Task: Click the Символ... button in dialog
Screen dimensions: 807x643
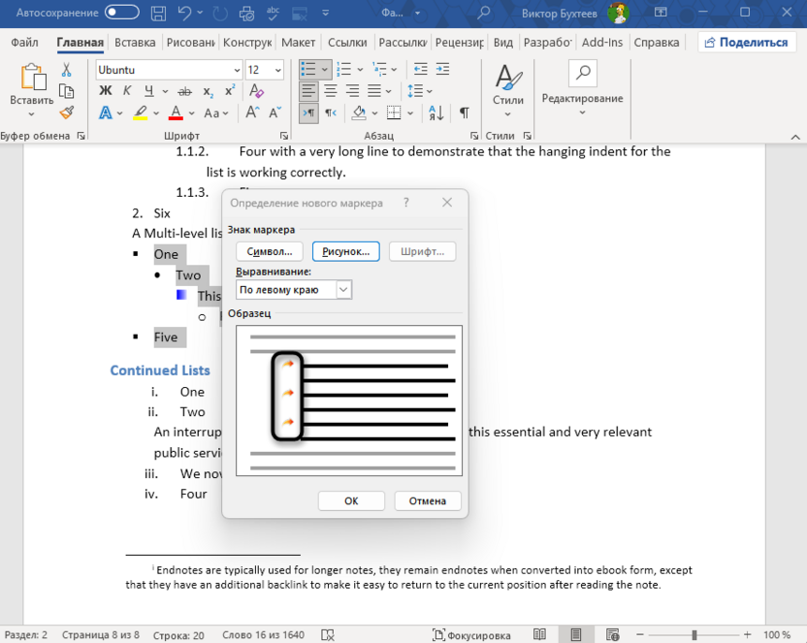Action: (x=270, y=251)
